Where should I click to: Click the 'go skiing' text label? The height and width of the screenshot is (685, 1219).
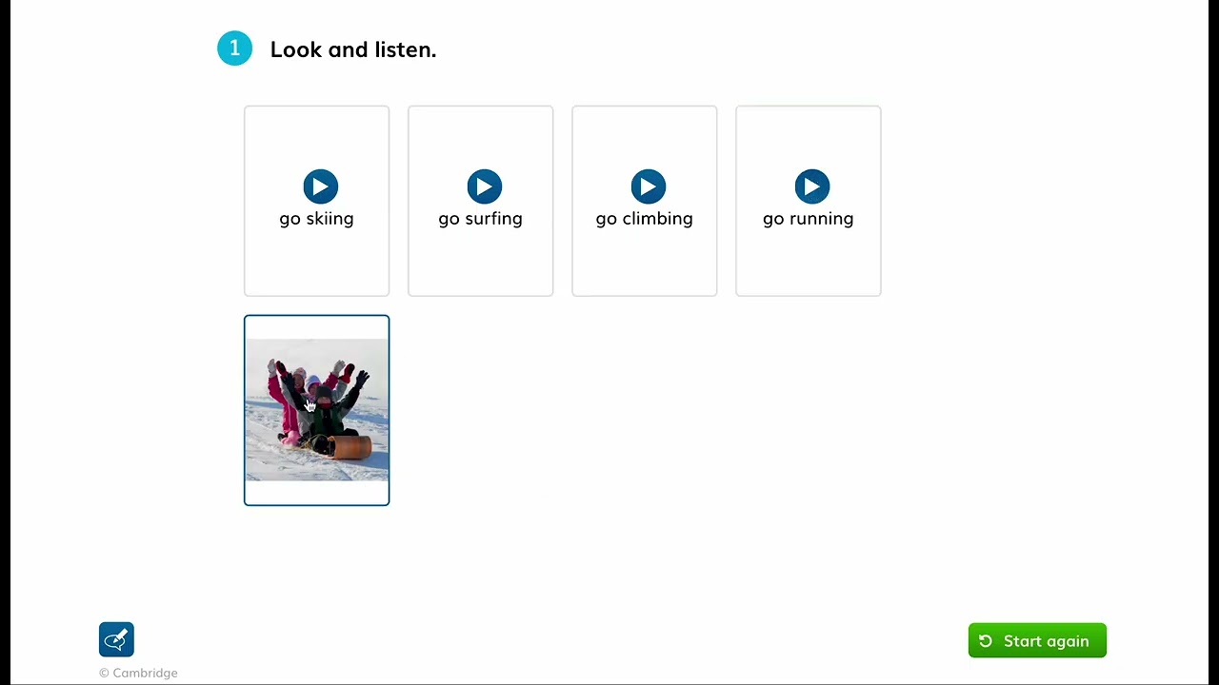[316, 219]
